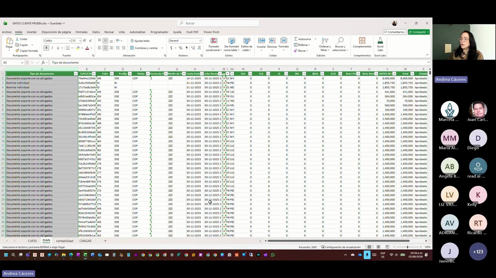Toggle bold formatting
Screen dimensions: 496x278
tap(46, 48)
